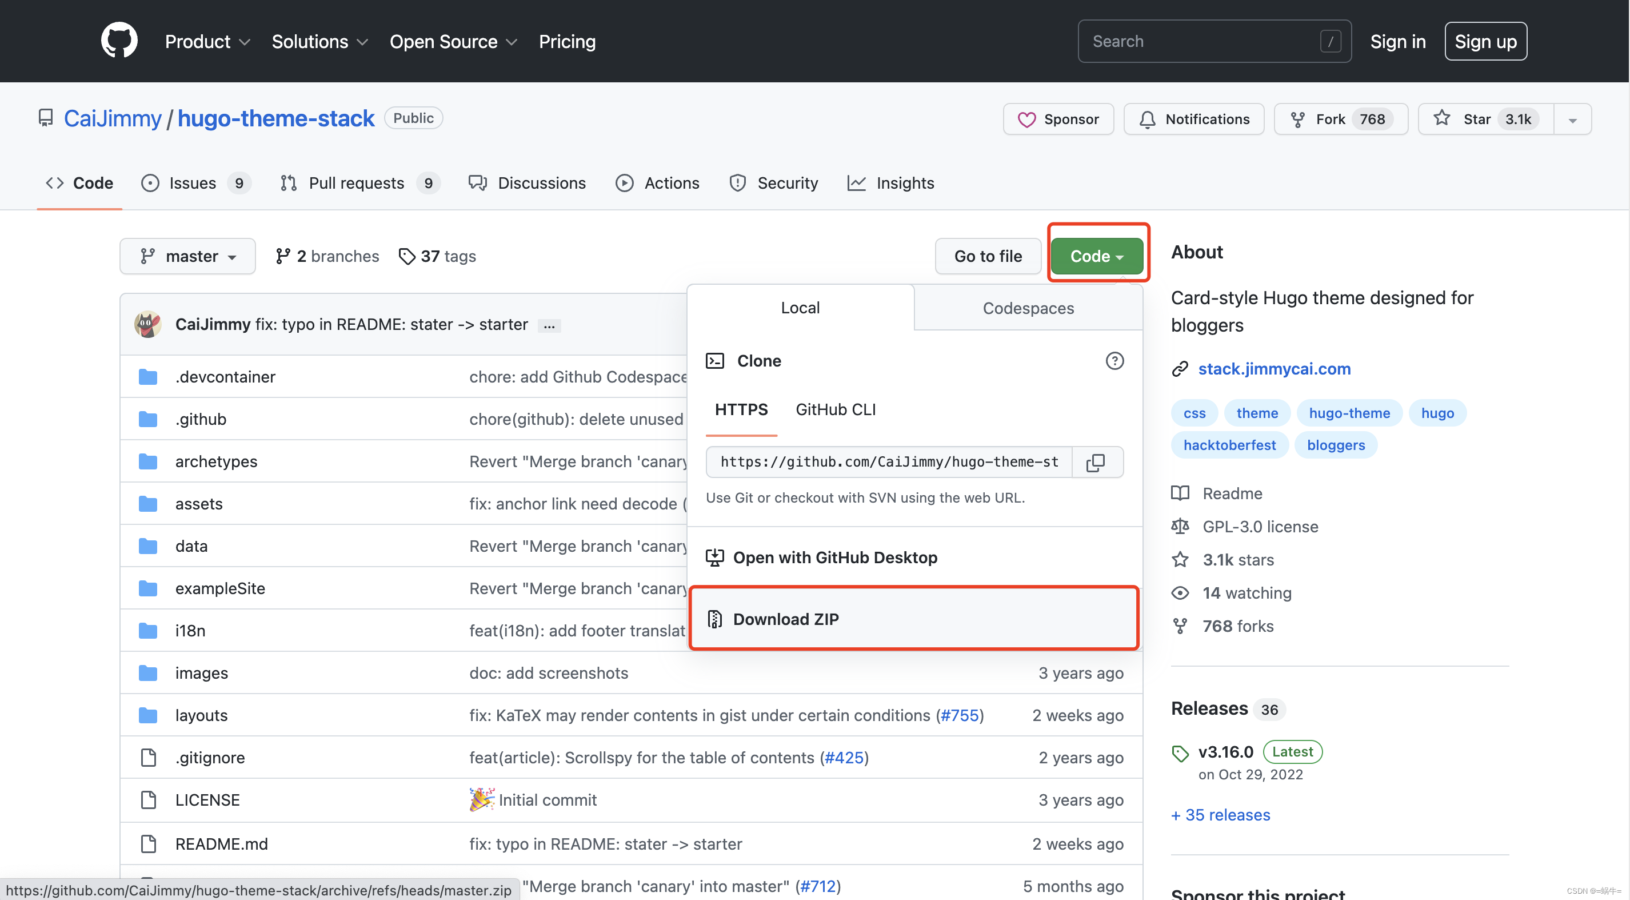Viewport: 1630px width, 900px height.
Task: Open the Solutions dropdown menu
Action: 319,42
